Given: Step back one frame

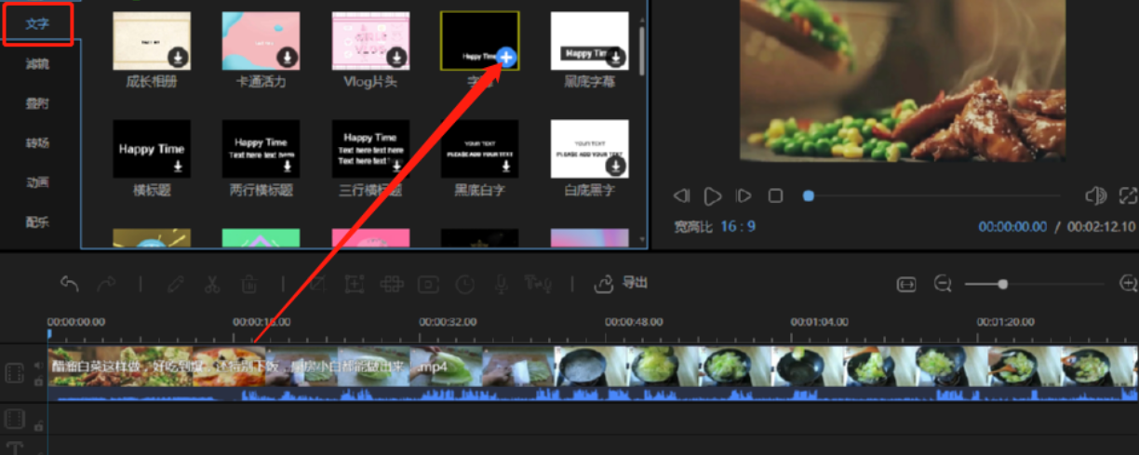Looking at the screenshot, I should pos(682,195).
